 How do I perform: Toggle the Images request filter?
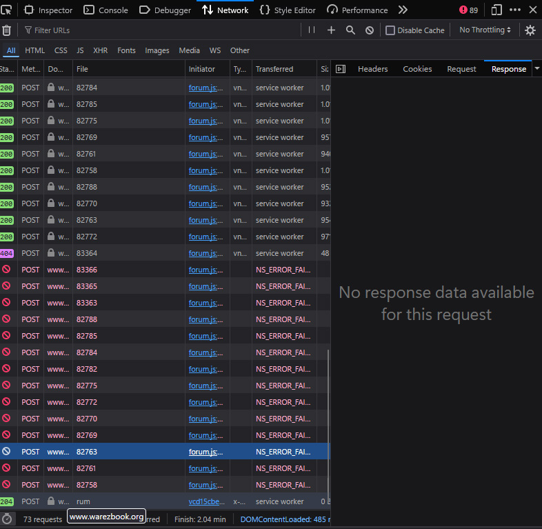click(x=157, y=50)
